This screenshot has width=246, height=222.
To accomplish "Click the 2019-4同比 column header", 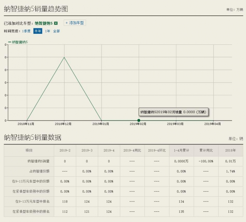I will [132, 150].
